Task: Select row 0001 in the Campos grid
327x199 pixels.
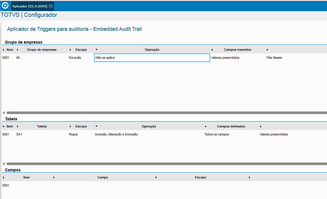Action: 6,185
